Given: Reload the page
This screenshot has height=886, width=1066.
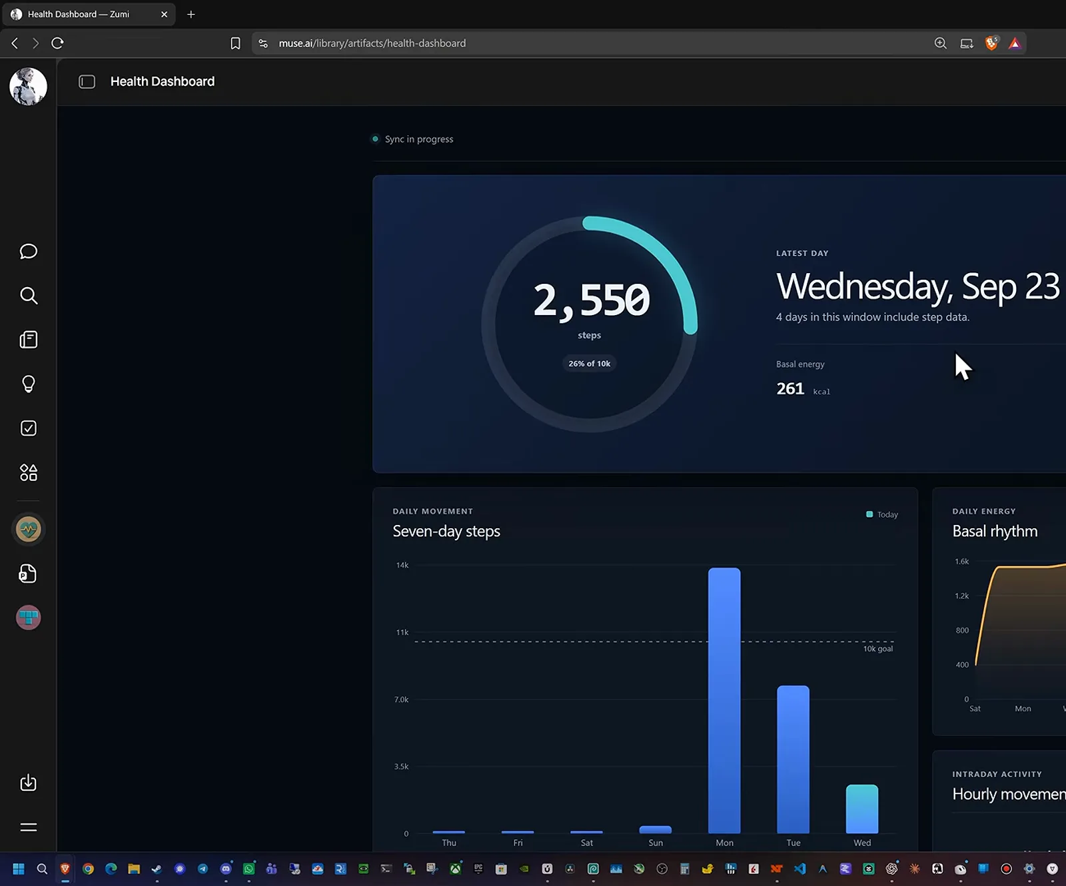Looking at the screenshot, I should coord(57,43).
